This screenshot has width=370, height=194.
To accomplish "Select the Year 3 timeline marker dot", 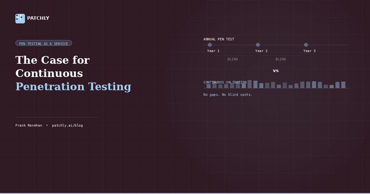I will 306,45.
